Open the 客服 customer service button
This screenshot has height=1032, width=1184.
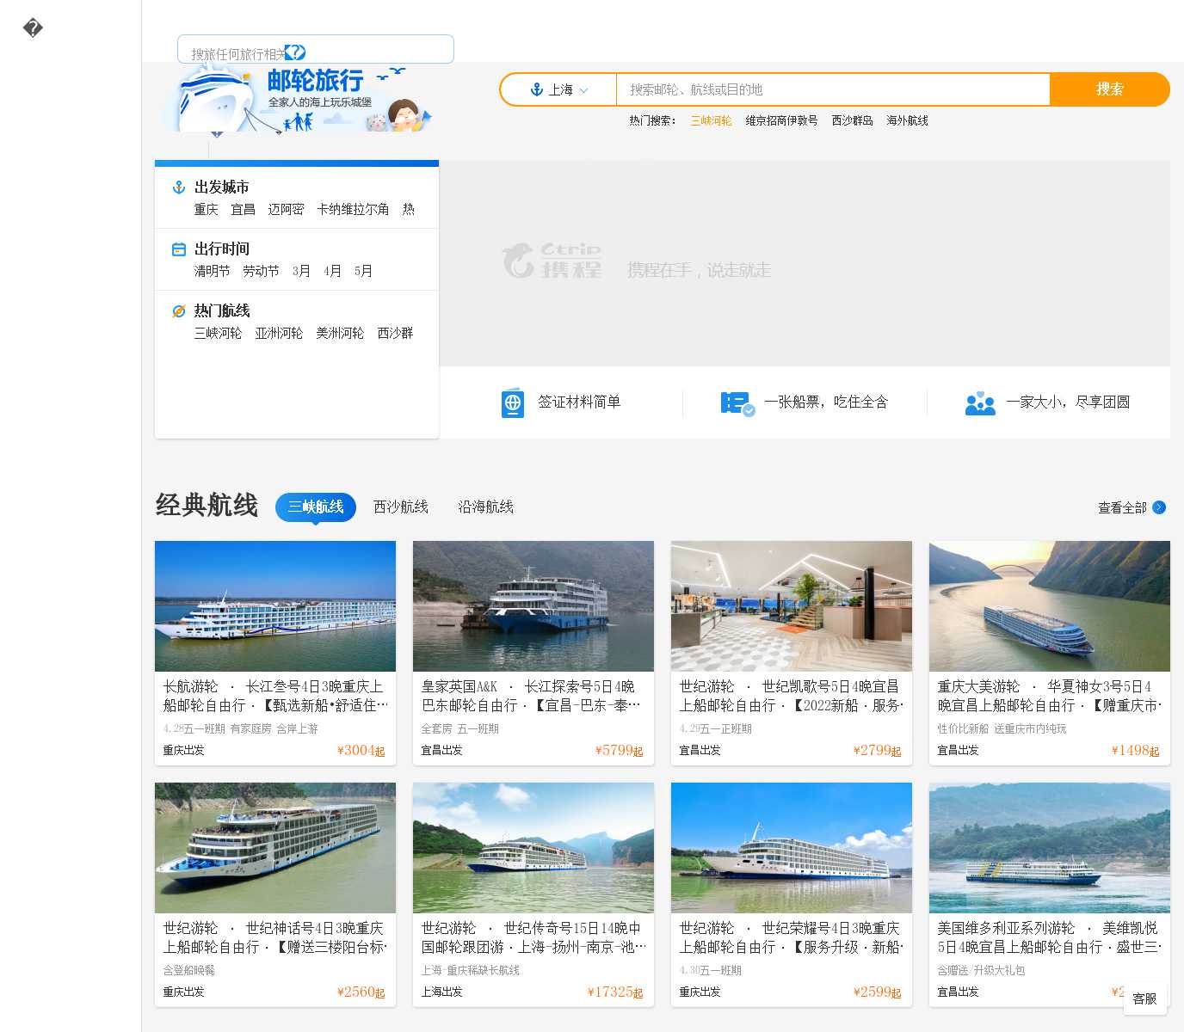[x=1144, y=998]
